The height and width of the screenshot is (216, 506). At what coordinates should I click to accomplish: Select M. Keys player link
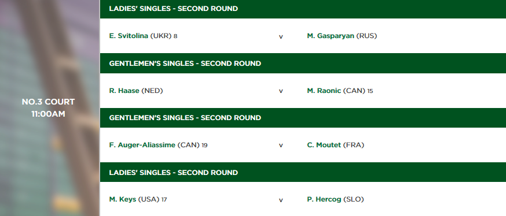(x=123, y=200)
